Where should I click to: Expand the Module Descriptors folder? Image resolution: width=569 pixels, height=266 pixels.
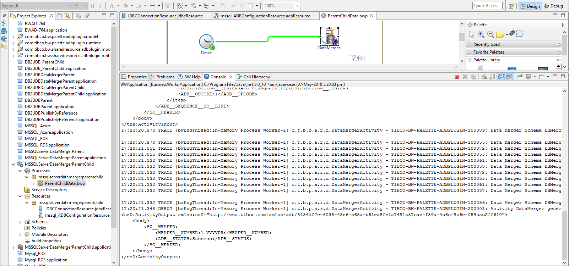click(x=20, y=234)
